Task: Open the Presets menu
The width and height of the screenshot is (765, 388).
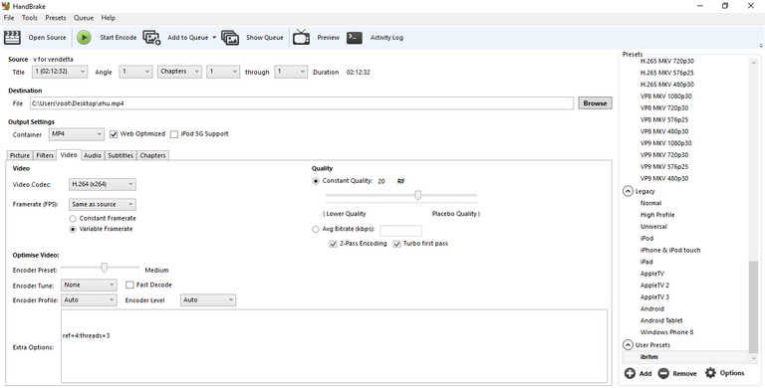Action: pyautogui.click(x=56, y=18)
